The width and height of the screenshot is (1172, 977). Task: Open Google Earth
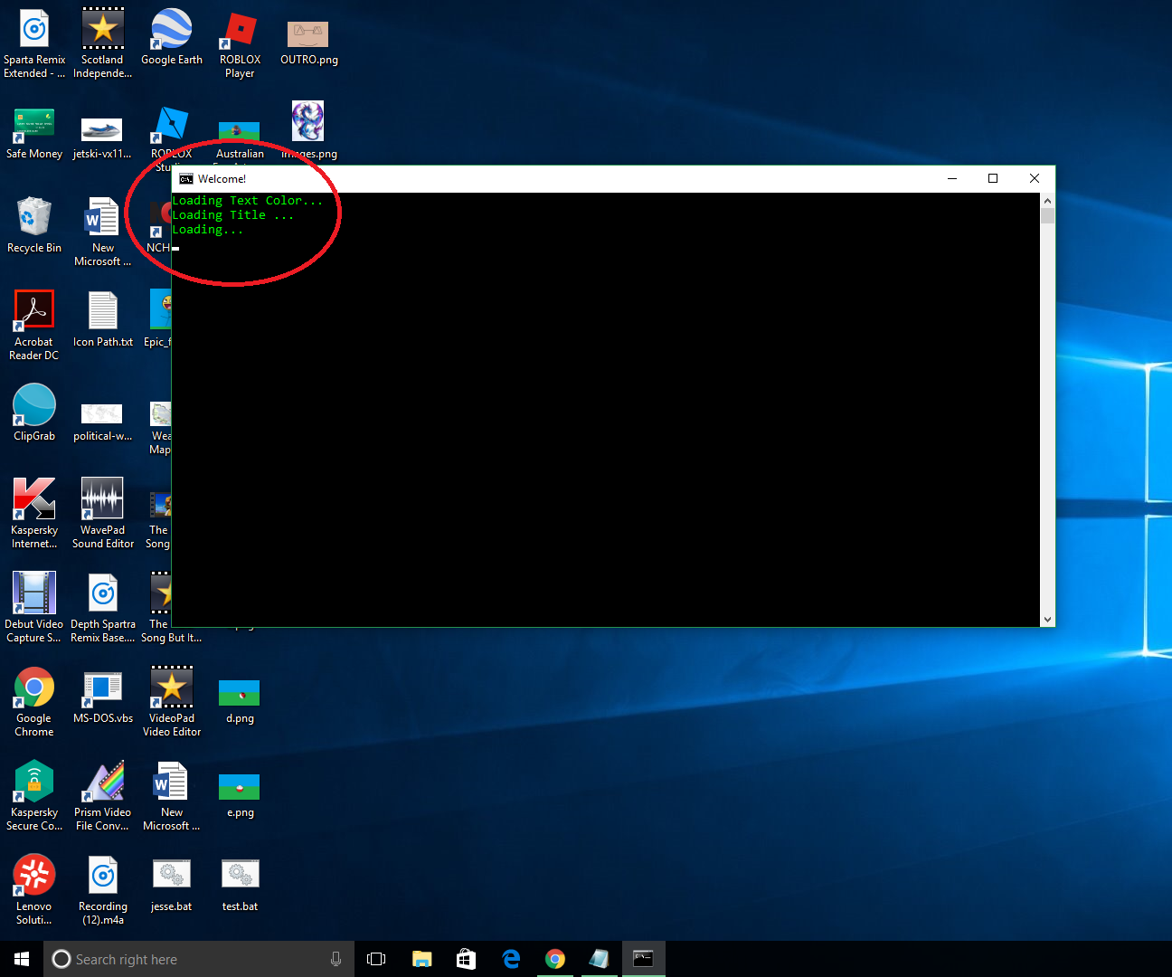coord(171,27)
